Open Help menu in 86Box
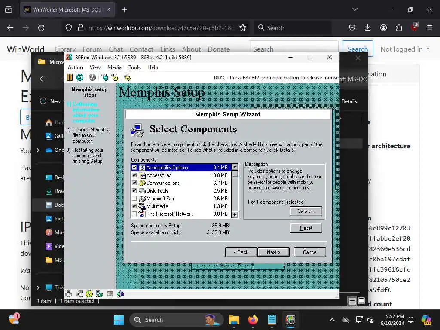This screenshot has width=440, height=330. coord(153,67)
